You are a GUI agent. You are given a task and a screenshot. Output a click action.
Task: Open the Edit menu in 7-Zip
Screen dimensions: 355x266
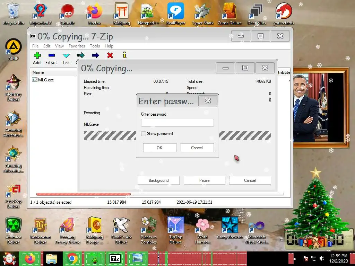coord(47,46)
